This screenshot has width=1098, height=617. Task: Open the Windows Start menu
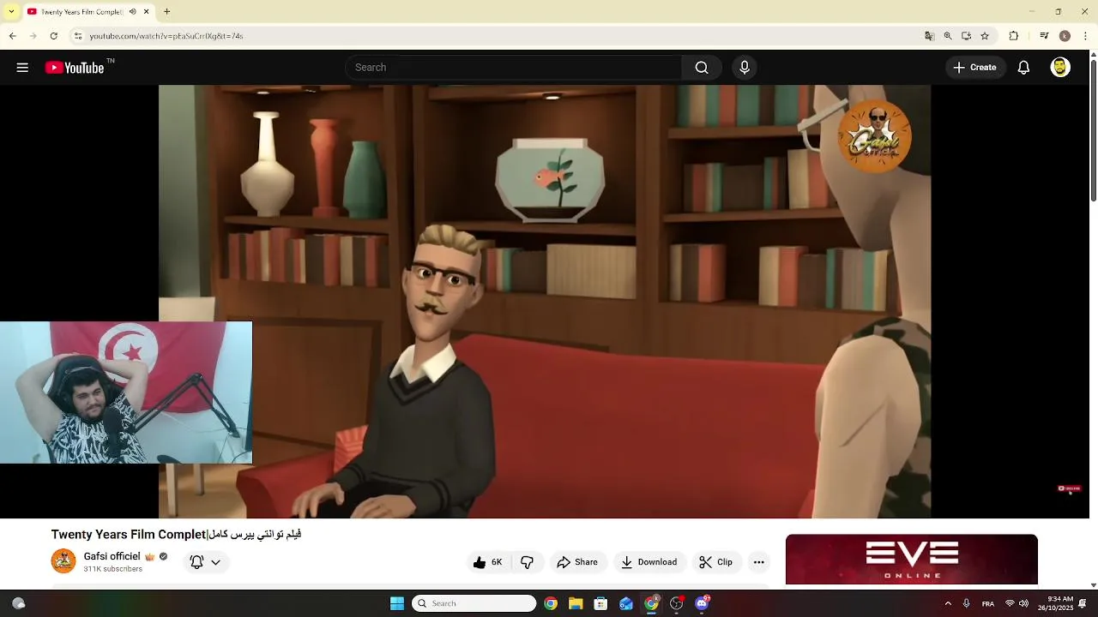[397, 603]
